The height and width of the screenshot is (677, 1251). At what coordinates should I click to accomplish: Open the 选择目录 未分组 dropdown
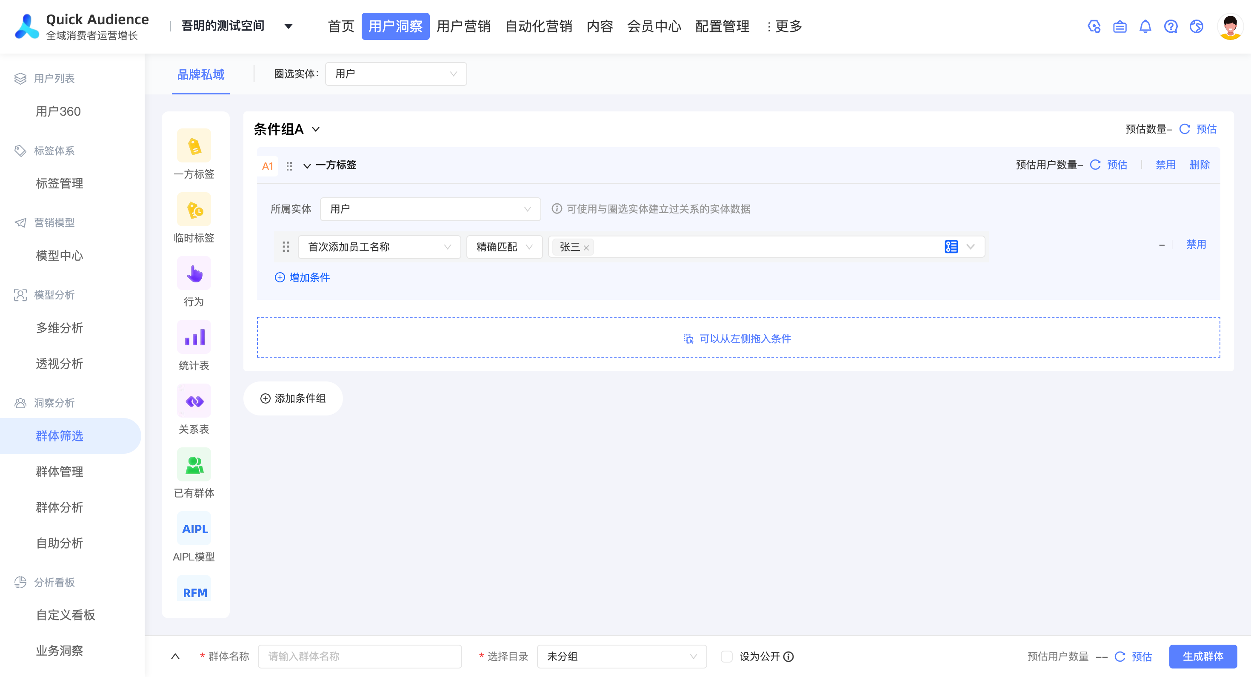click(x=621, y=656)
